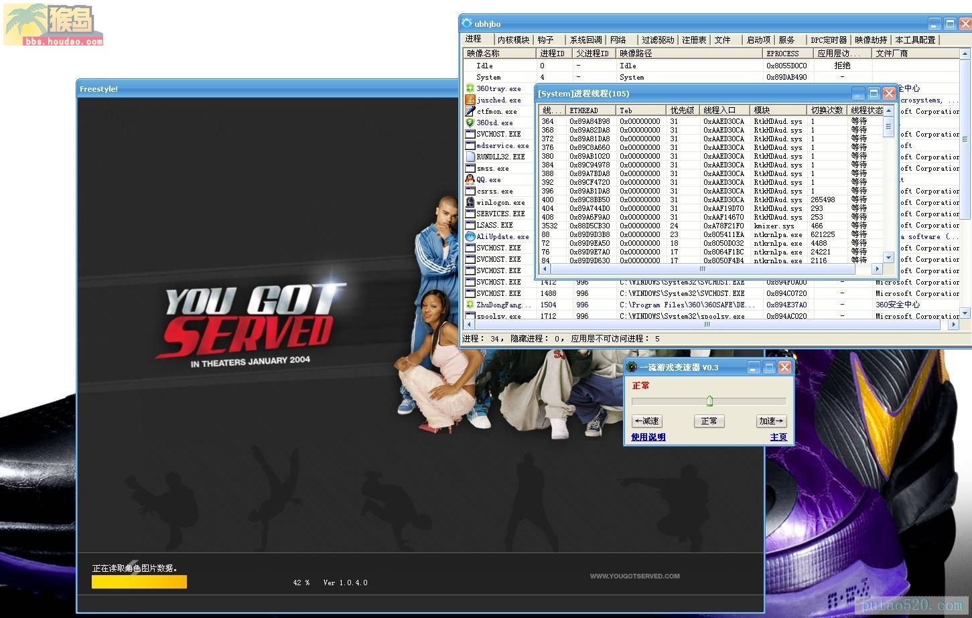Select the LSASS.EXE icon
Screen dimensions: 972x618
click(470, 225)
